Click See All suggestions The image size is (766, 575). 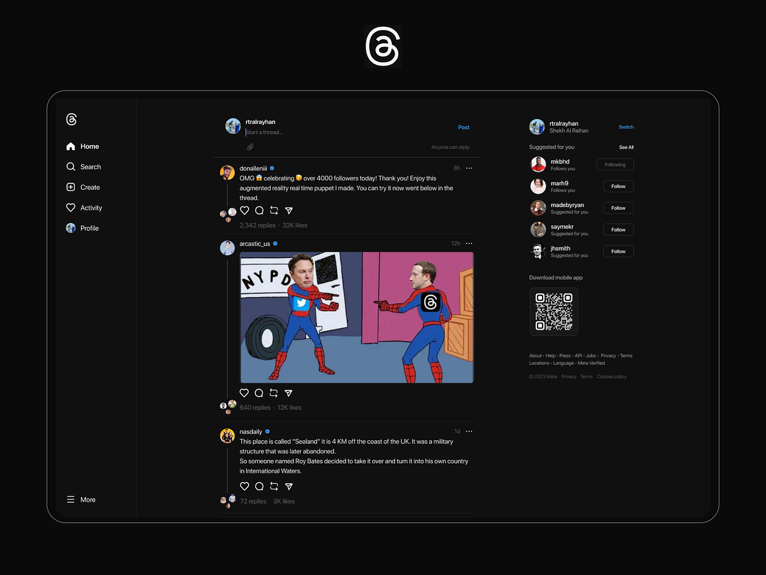pos(626,148)
